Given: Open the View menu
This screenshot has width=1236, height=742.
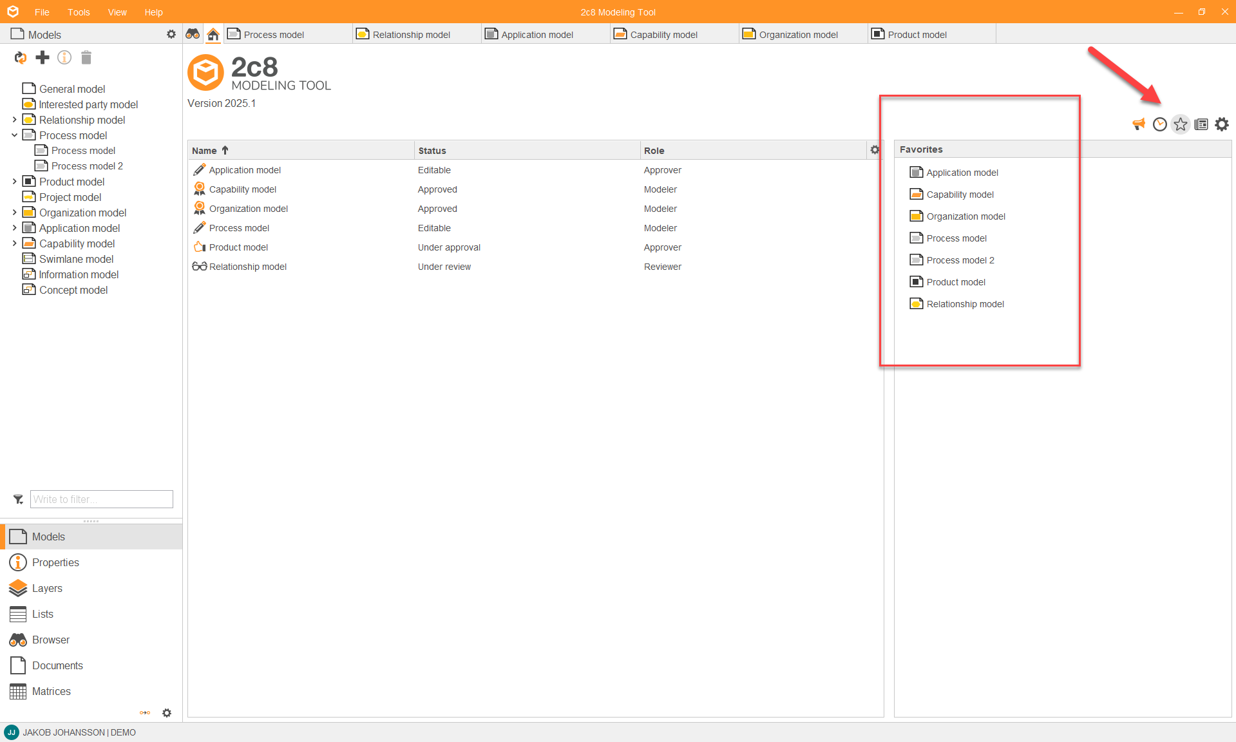Looking at the screenshot, I should click(x=117, y=12).
